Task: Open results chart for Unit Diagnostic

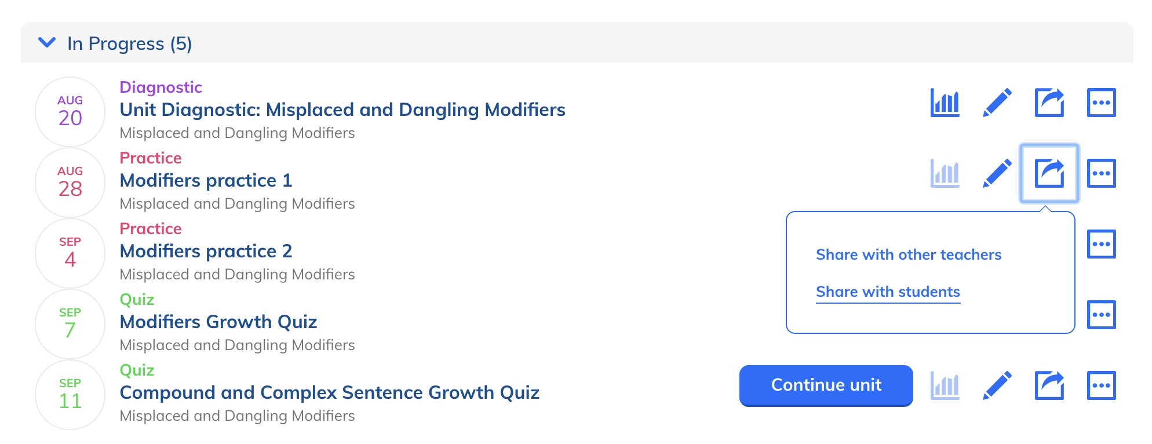Action: click(x=945, y=103)
